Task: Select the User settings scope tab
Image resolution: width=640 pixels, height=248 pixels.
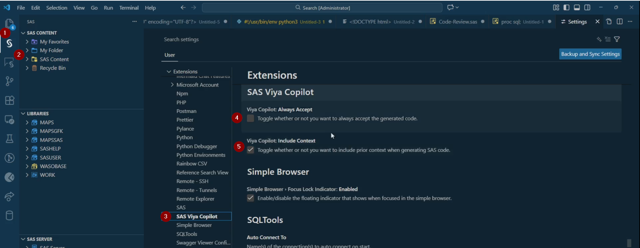Action: 170,55
